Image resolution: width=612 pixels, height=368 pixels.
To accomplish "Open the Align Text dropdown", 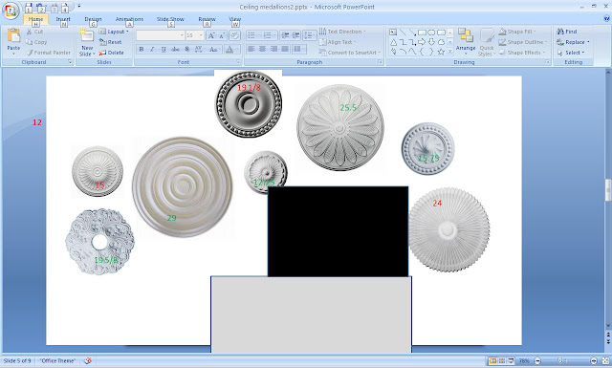I will click(x=338, y=42).
